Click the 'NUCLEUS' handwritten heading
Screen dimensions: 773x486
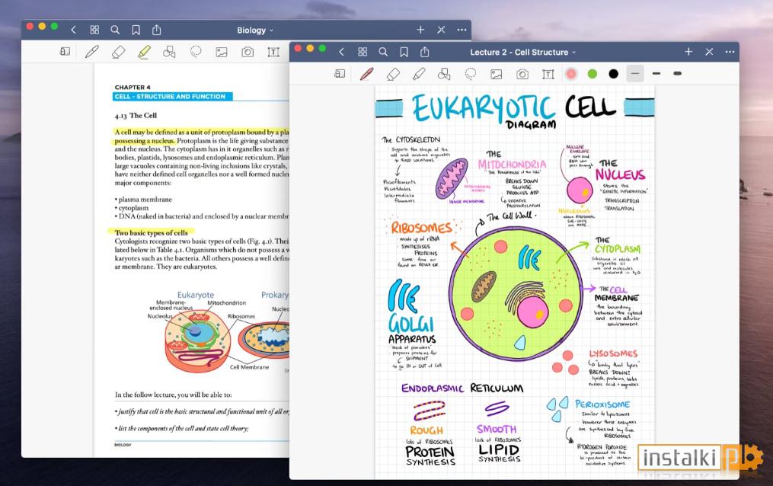click(620, 174)
